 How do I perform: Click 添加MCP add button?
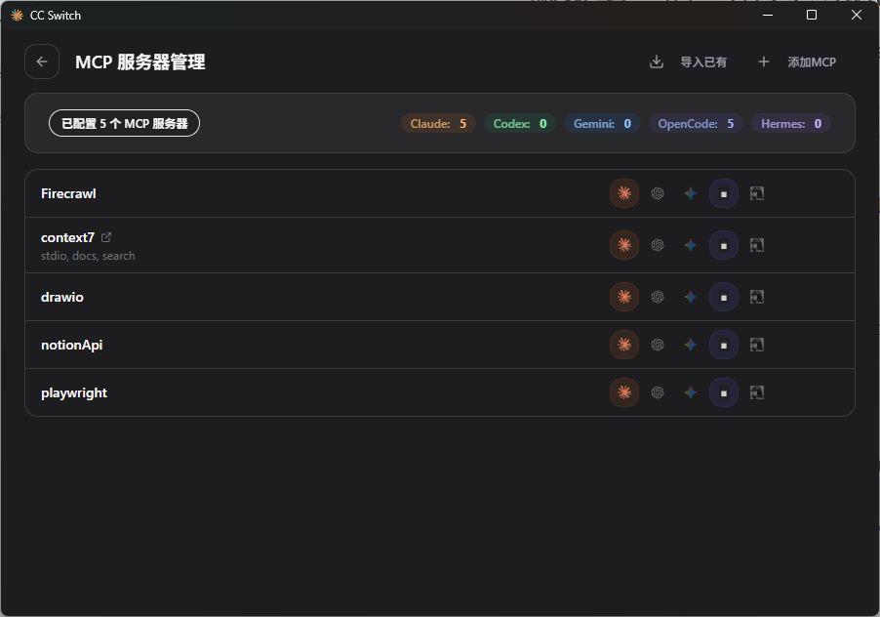pyautogui.click(x=797, y=62)
